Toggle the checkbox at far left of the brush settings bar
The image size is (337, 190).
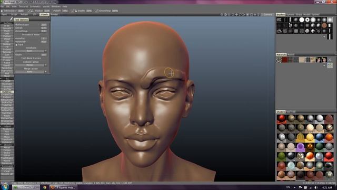2,11
